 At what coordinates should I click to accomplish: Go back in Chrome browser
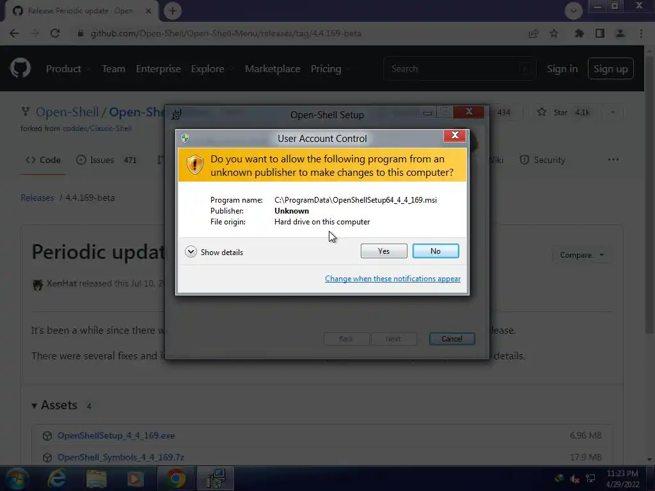tap(14, 33)
